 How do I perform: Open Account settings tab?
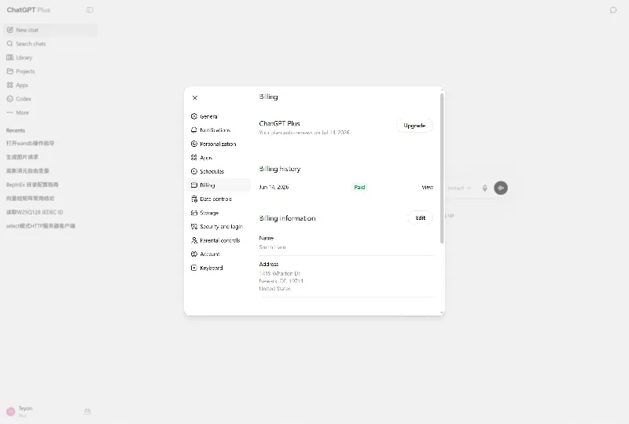pyautogui.click(x=219, y=254)
